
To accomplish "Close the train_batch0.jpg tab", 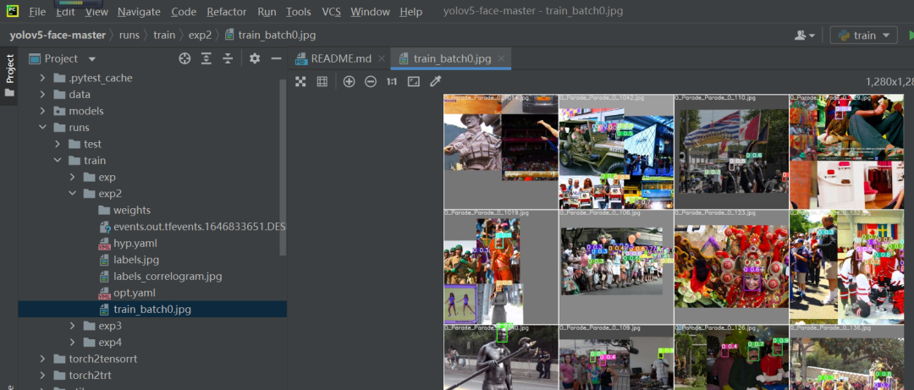I will (501, 59).
